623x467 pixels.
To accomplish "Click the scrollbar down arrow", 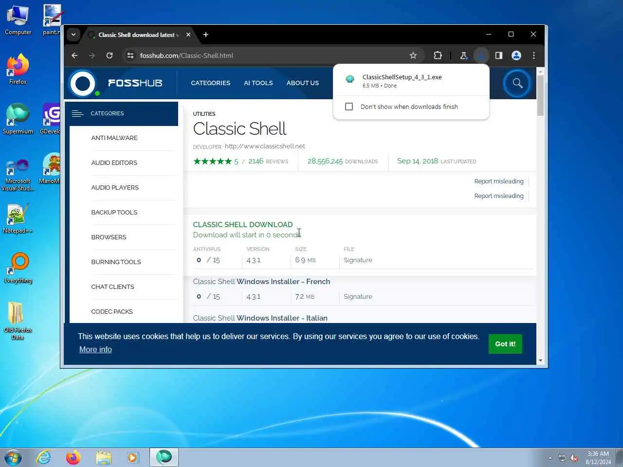I will (540, 360).
